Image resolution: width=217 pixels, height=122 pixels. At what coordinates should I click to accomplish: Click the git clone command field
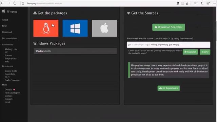(x=169, y=45)
